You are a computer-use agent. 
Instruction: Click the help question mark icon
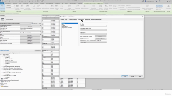(x=160, y=1)
